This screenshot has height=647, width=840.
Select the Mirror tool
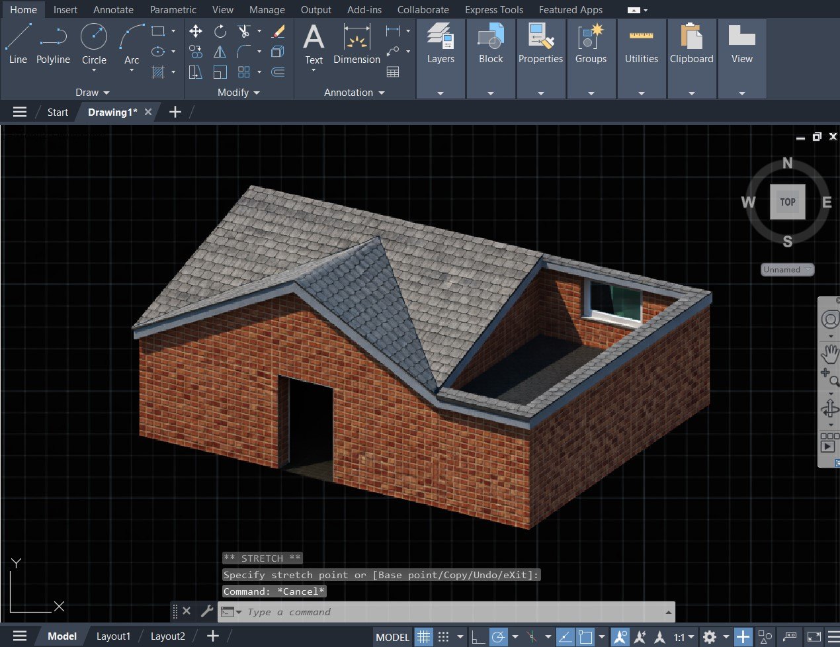[220, 52]
